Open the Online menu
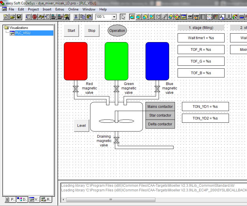 tap(73, 9)
